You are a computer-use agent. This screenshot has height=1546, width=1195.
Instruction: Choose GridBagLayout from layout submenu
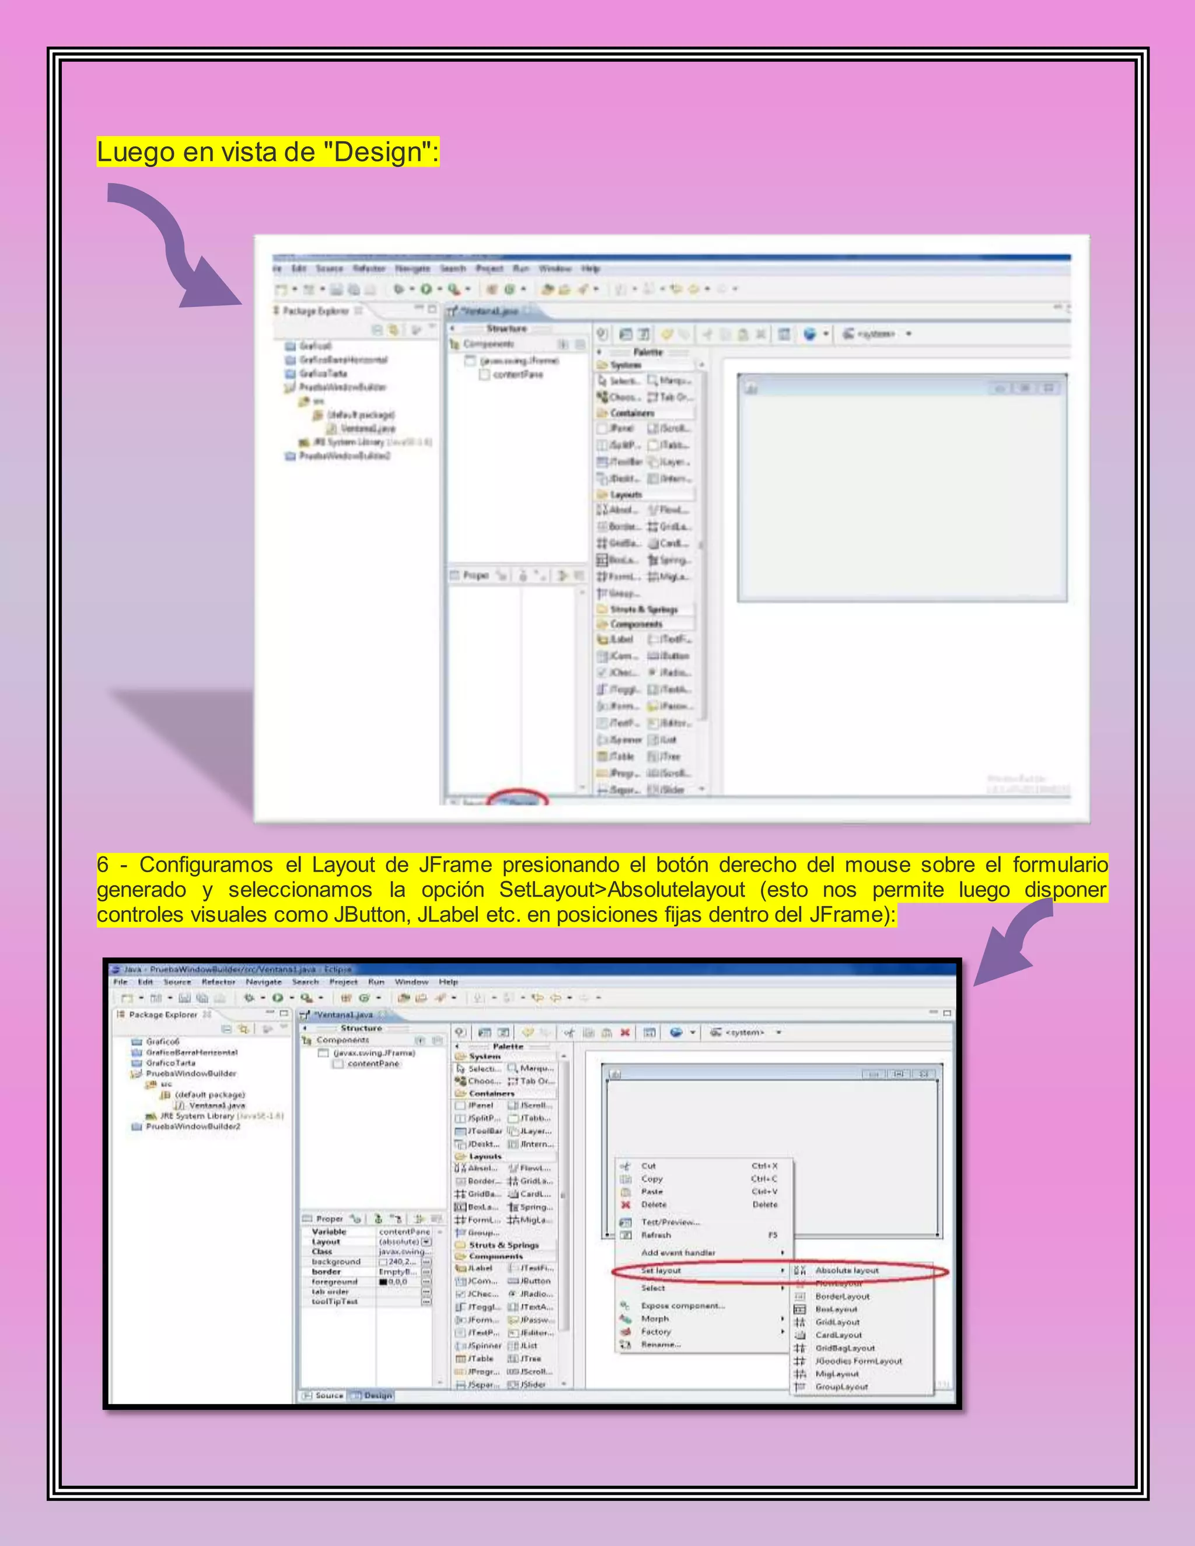[x=862, y=1348]
